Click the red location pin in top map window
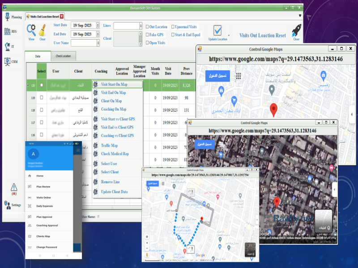 (x=273, y=110)
